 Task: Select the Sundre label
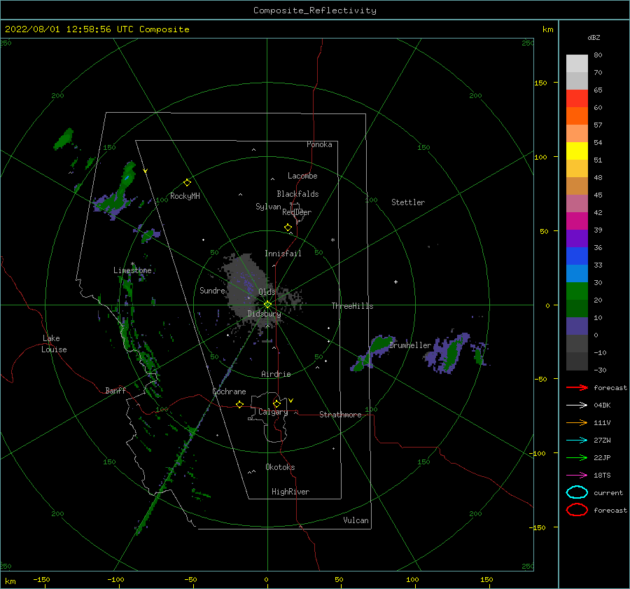point(212,290)
